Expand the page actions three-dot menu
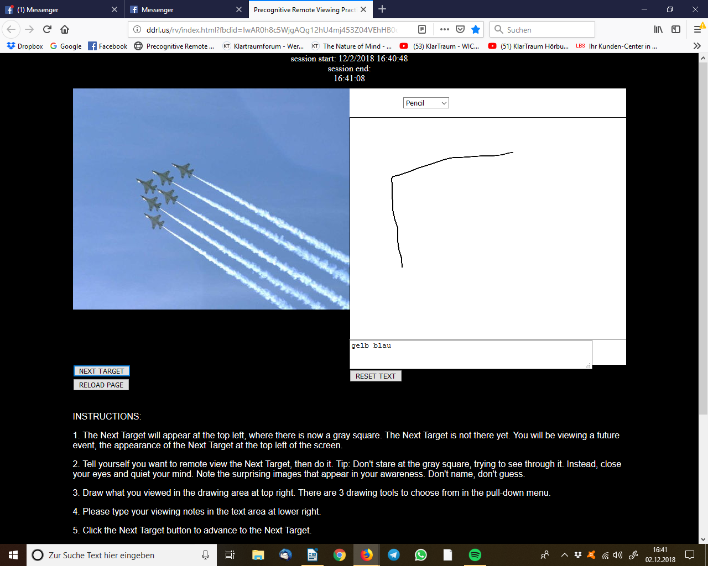708x566 pixels. 444,29
